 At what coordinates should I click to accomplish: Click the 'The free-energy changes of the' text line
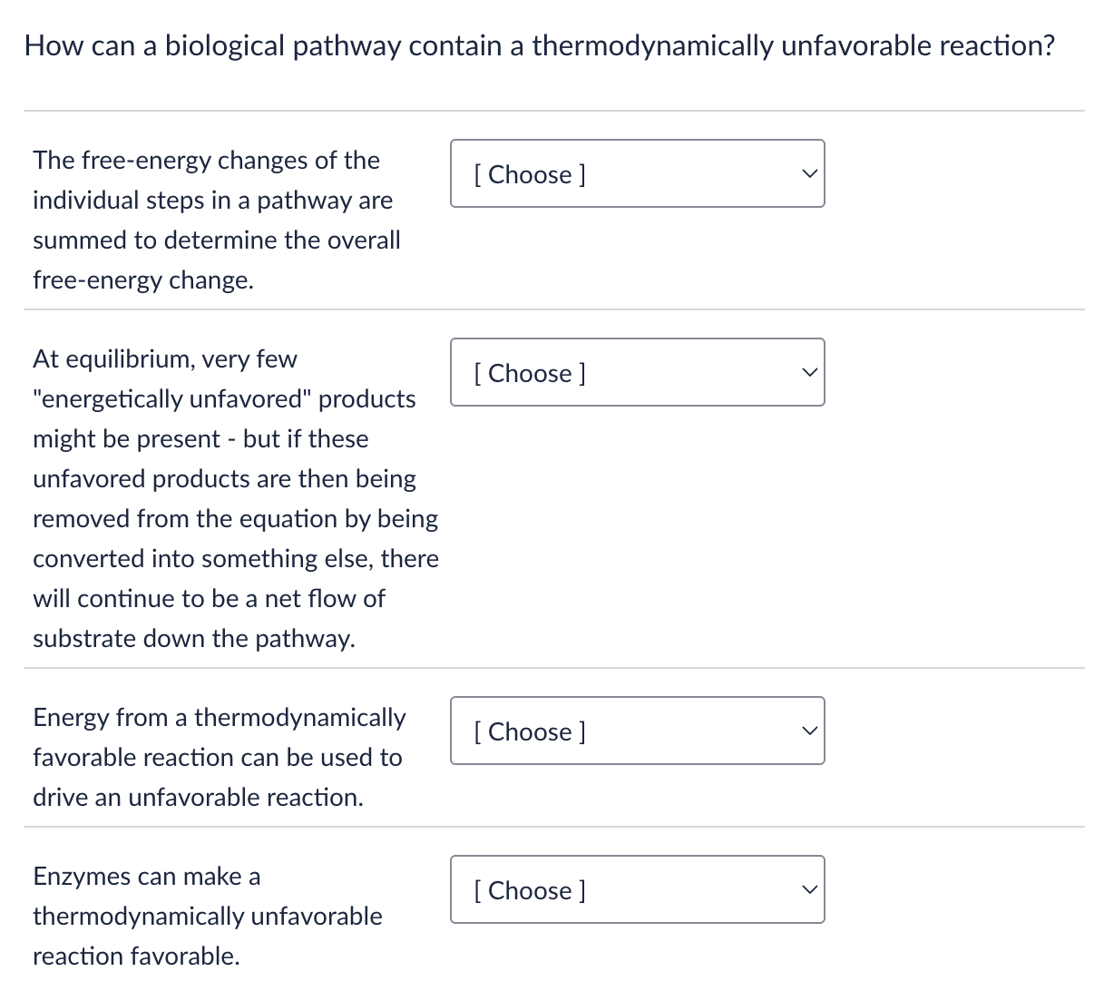pos(206,161)
